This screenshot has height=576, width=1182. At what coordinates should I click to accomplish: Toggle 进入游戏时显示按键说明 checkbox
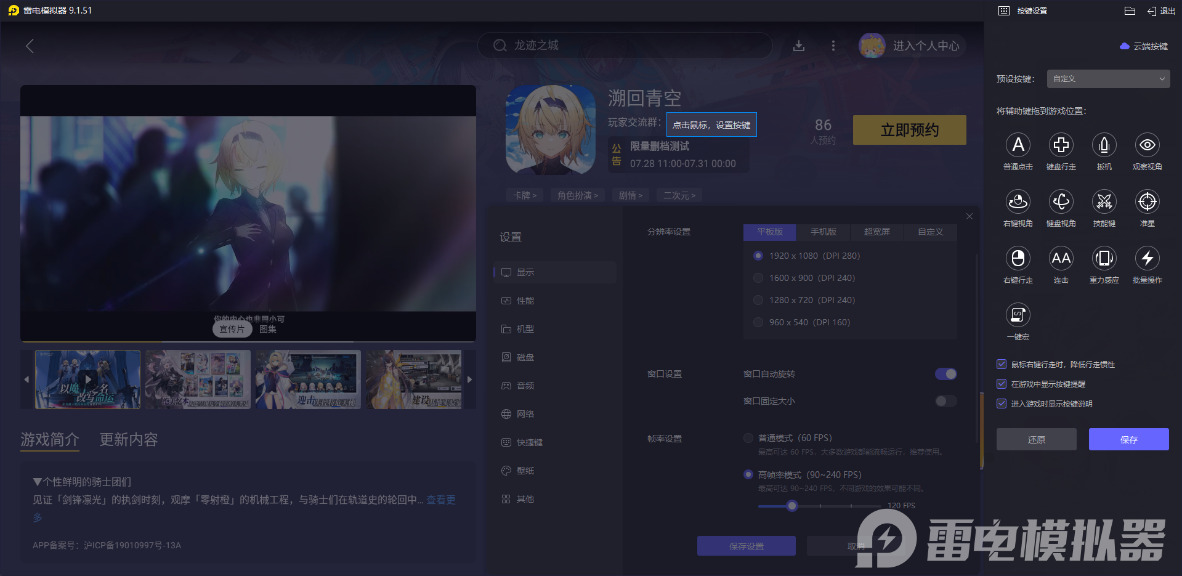pyautogui.click(x=1002, y=404)
